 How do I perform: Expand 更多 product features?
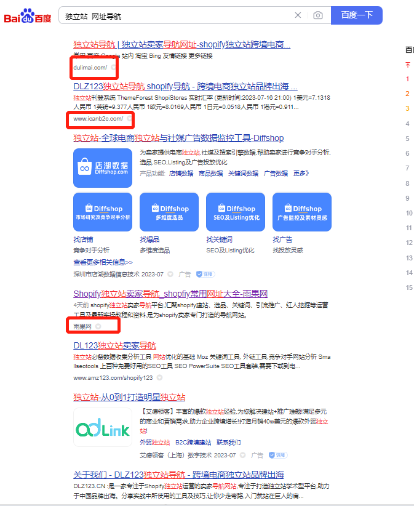(x=301, y=174)
